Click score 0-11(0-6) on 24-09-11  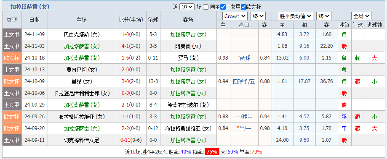pos(131,140)
